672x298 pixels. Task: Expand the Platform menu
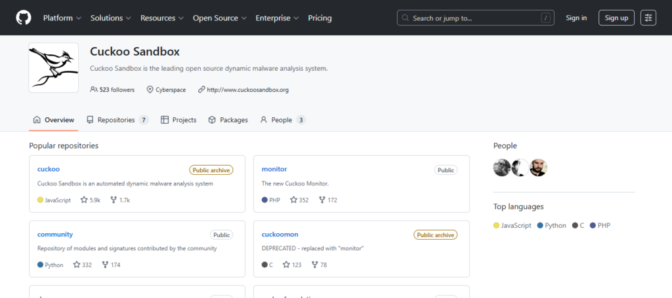62,18
